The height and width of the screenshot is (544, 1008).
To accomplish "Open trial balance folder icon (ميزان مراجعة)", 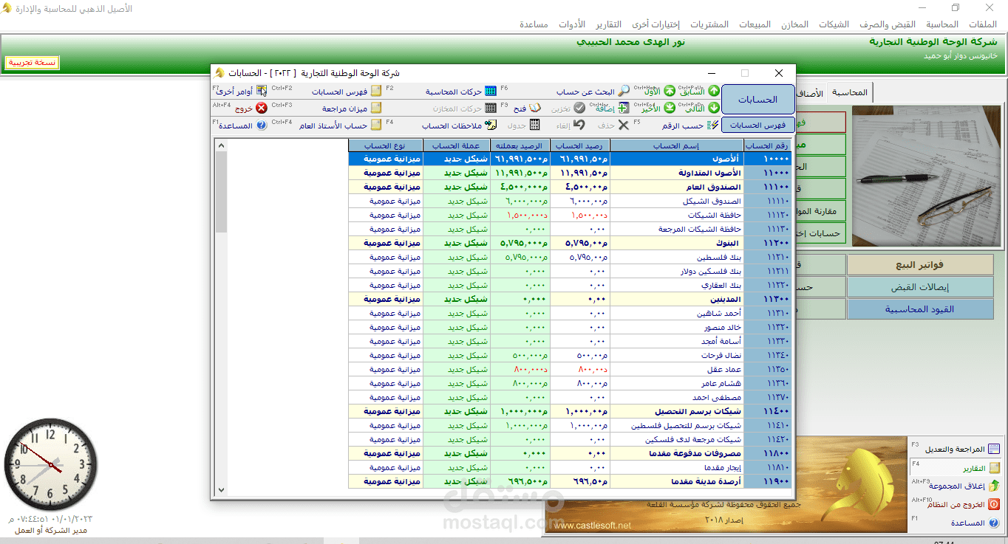I will coord(376,108).
